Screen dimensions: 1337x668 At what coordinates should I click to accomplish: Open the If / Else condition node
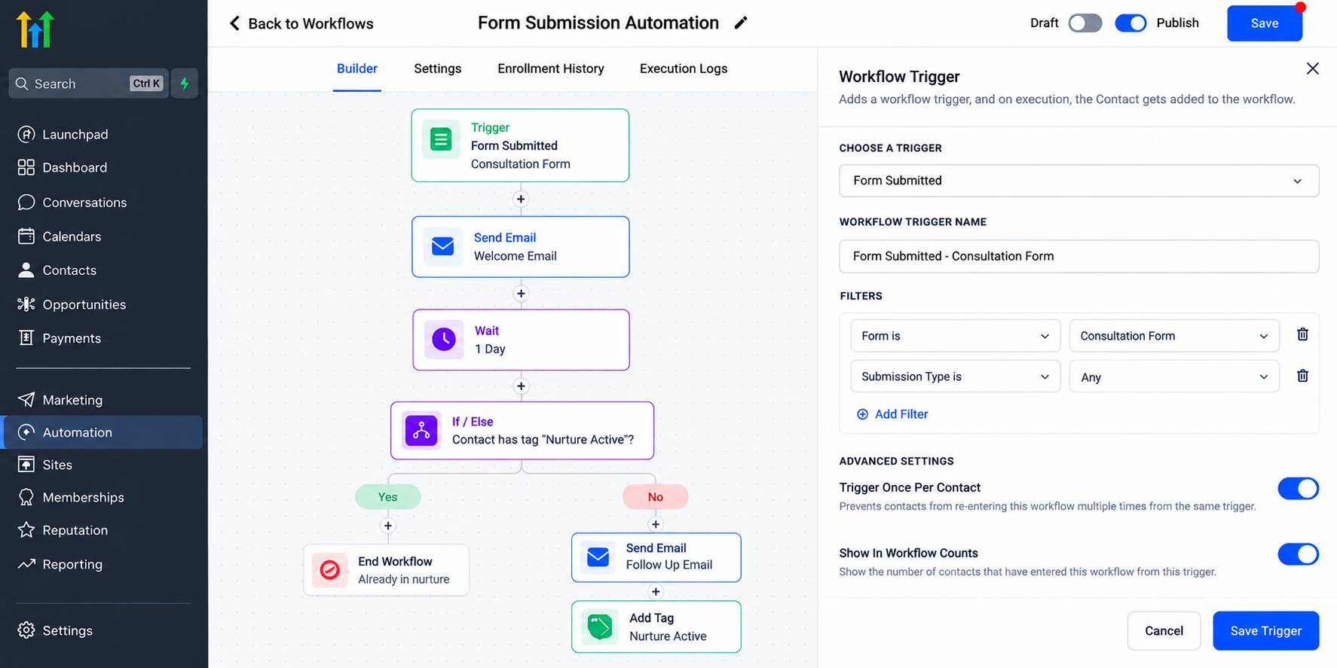pos(522,431)
